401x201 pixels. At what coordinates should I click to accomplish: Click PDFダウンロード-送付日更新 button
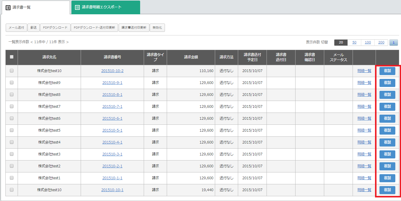point(94,28)
